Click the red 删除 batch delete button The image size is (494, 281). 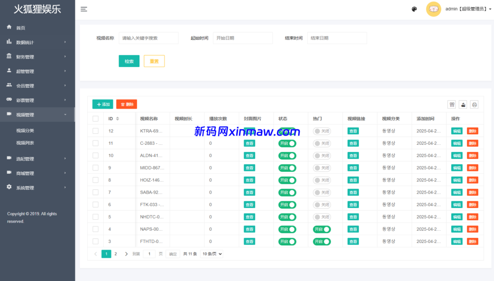tap(127, 104)
